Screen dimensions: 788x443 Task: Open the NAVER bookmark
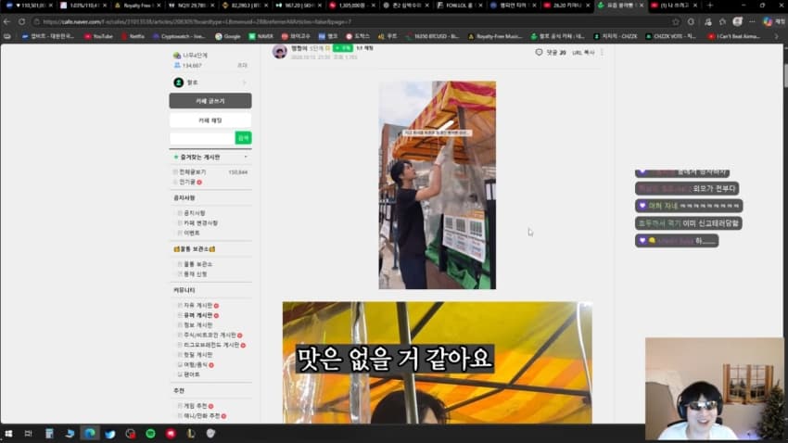(261, 36)
